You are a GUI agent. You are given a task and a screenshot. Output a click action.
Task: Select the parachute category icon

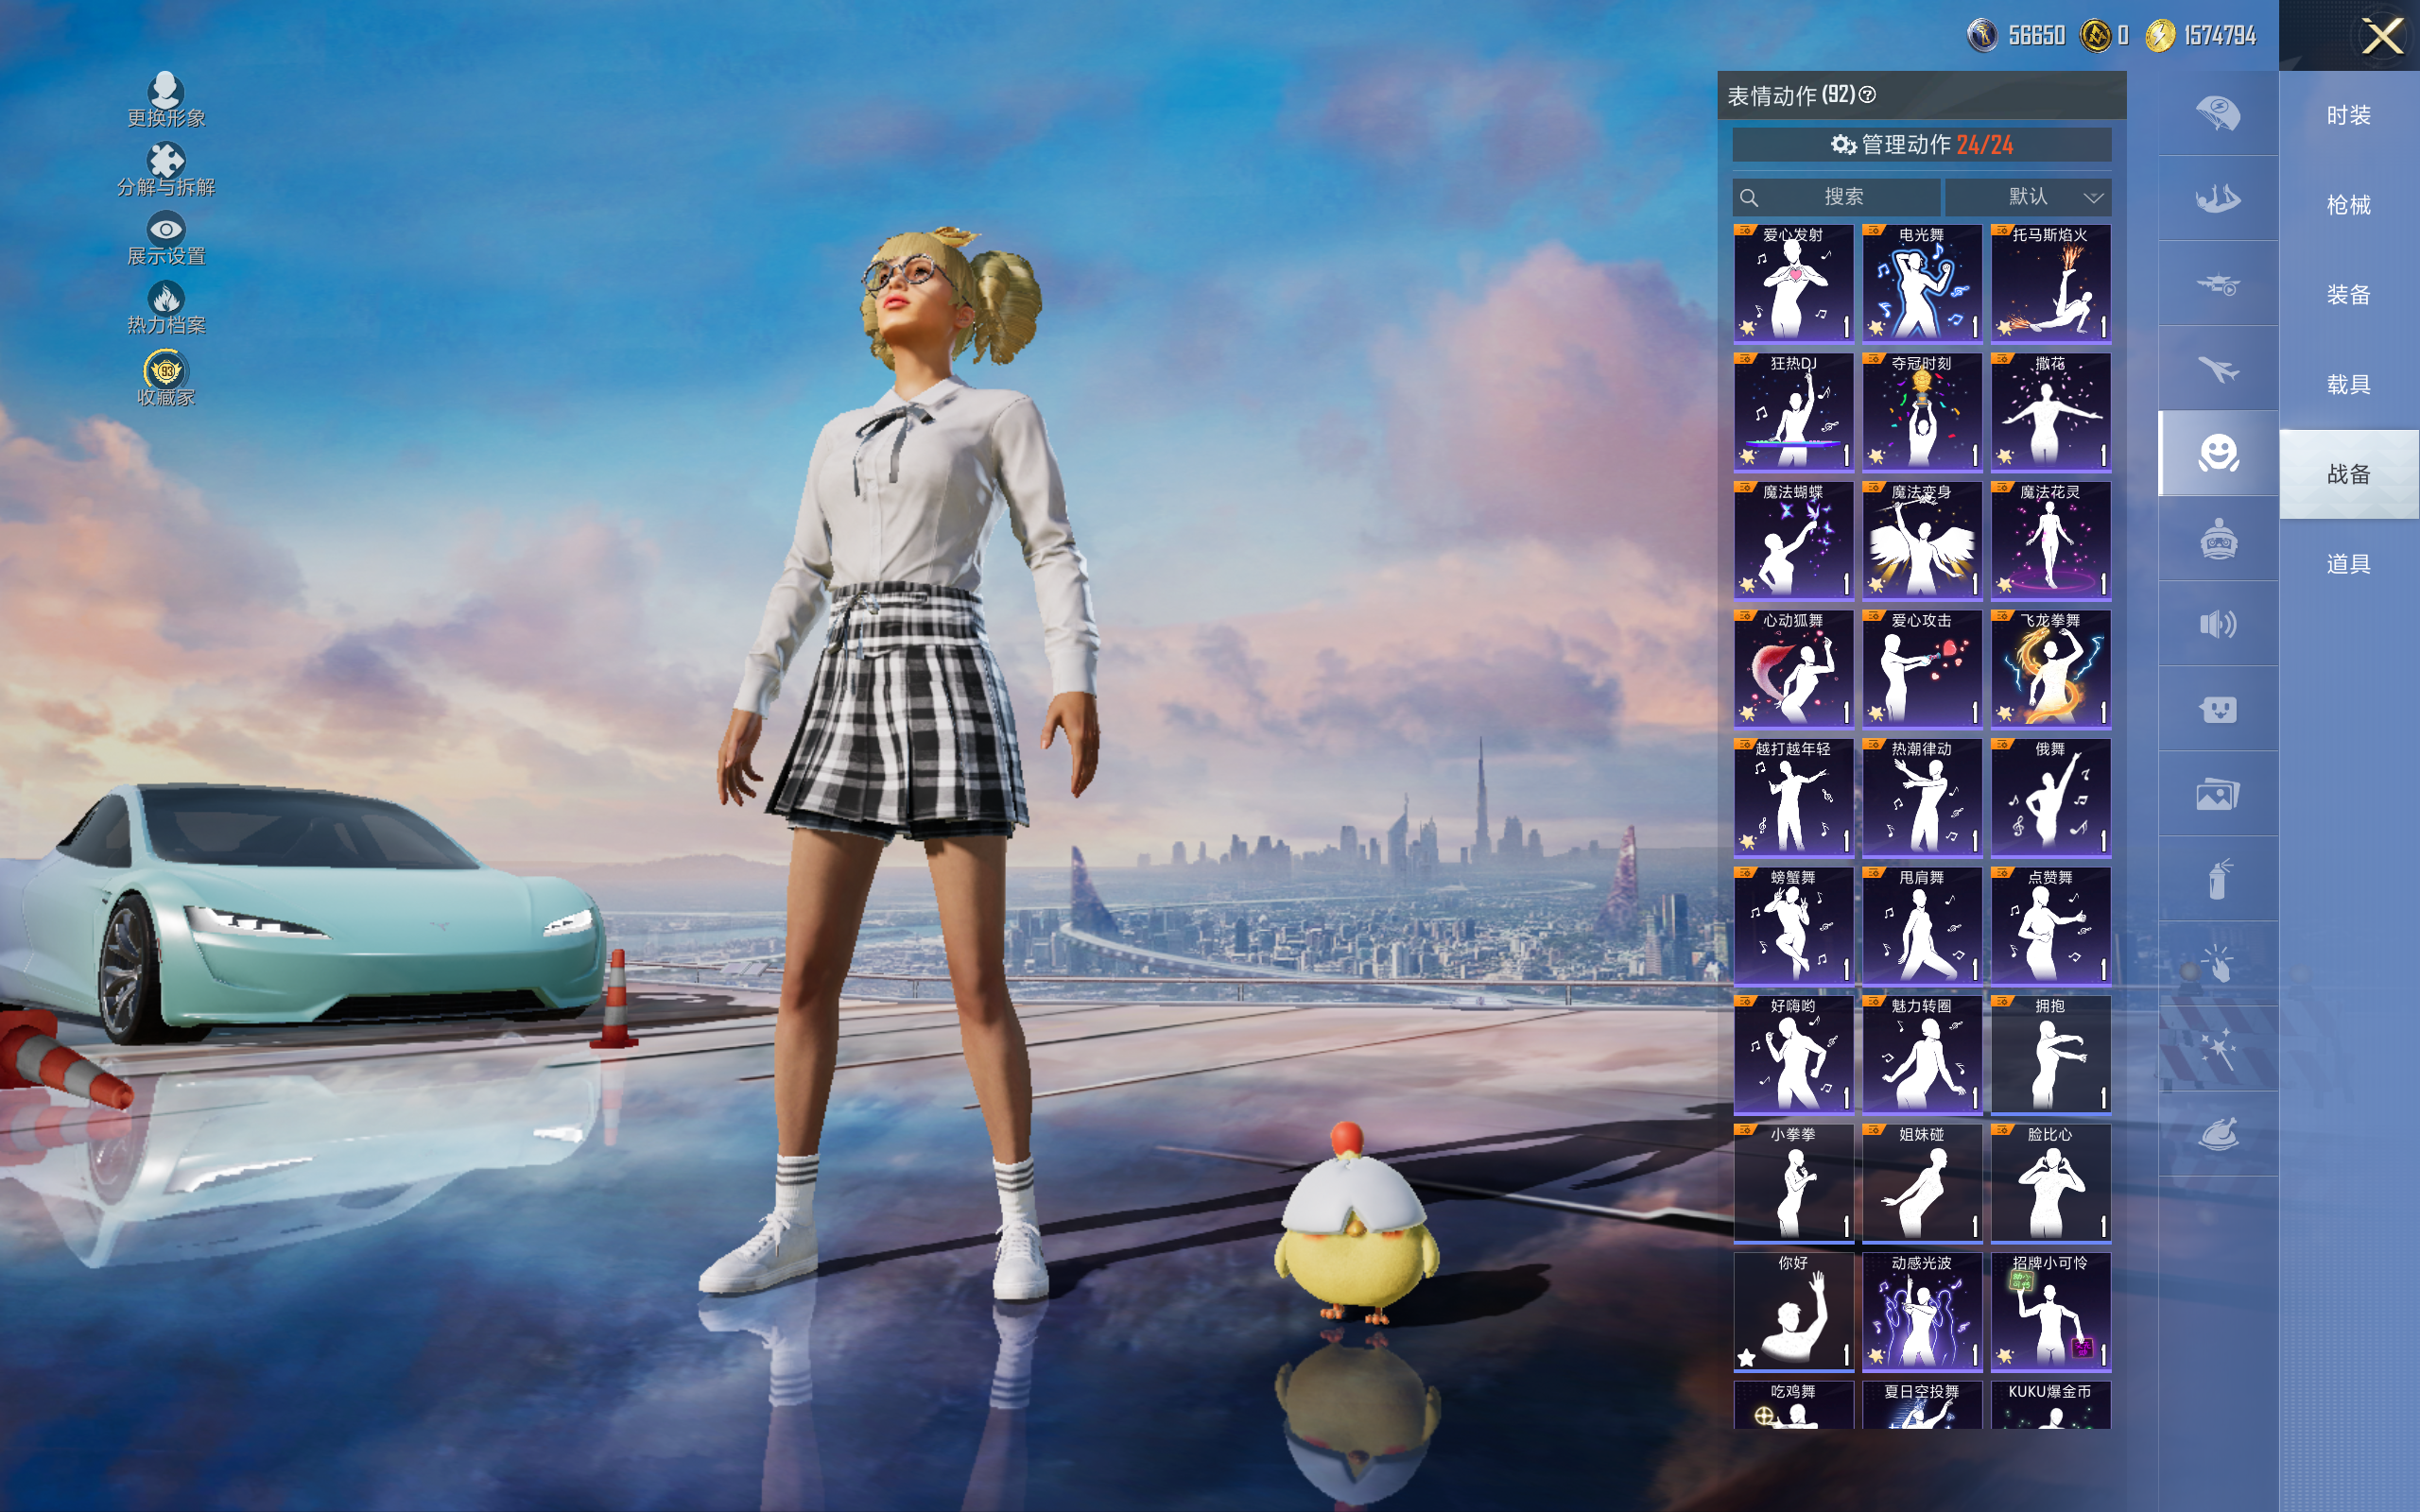[x=2217, y=113]
